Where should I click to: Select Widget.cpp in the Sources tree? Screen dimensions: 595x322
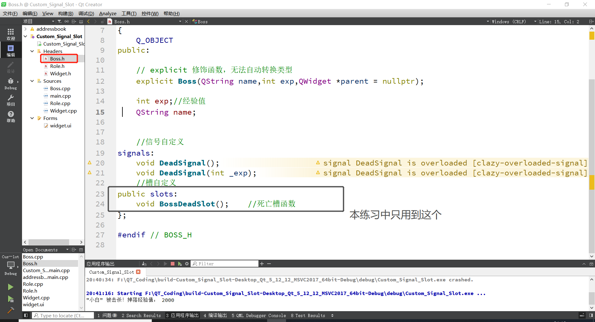tap(63, 111)
